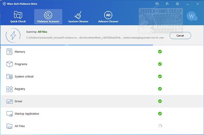Image resolution: width=204 pixels, height=135 pixels.
Task: Click the green checkmark for Registry
Action: [x=160, y=89]
